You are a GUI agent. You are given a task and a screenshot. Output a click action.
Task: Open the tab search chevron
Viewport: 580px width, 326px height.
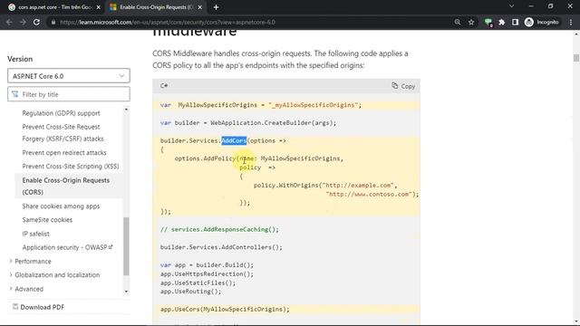pos(511,6)
